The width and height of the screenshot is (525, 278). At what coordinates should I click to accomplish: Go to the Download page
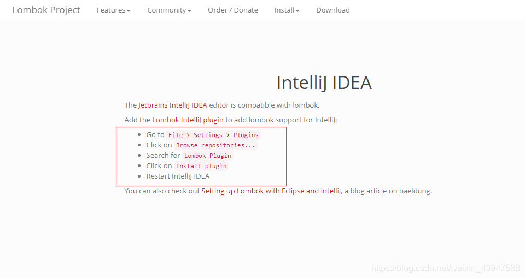[x=333, y=10]
